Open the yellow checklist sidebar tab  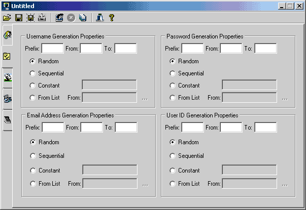tap(7, 57)
